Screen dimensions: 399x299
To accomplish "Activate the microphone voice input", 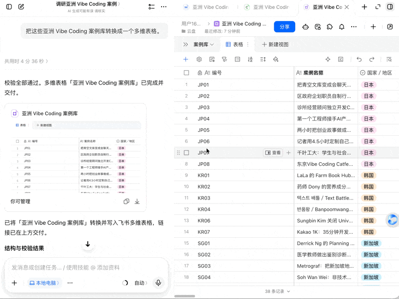I will [x=158, y=283].
